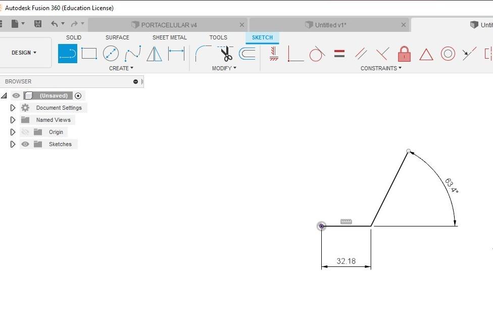Select the Line sketch tool
This screenshot has width=493, height=320.
68,54
